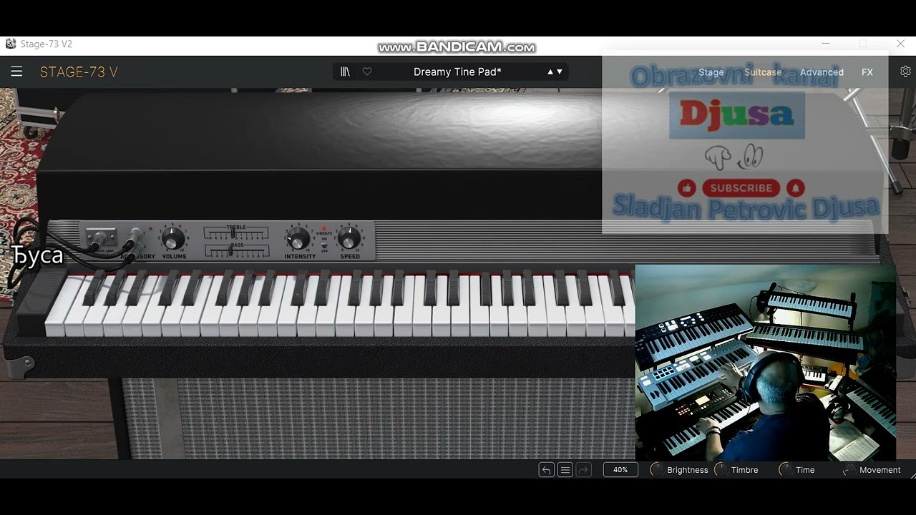Click the Time macro knob
This screenshot has height=515, width=916.
[x=785, y=470]
